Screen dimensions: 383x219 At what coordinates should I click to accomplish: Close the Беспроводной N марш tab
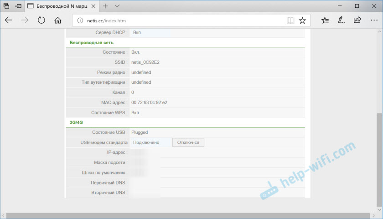[x=93, y=6]
